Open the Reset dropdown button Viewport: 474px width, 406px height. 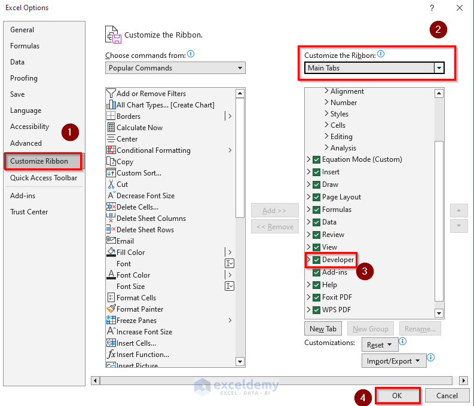[380, 345]
